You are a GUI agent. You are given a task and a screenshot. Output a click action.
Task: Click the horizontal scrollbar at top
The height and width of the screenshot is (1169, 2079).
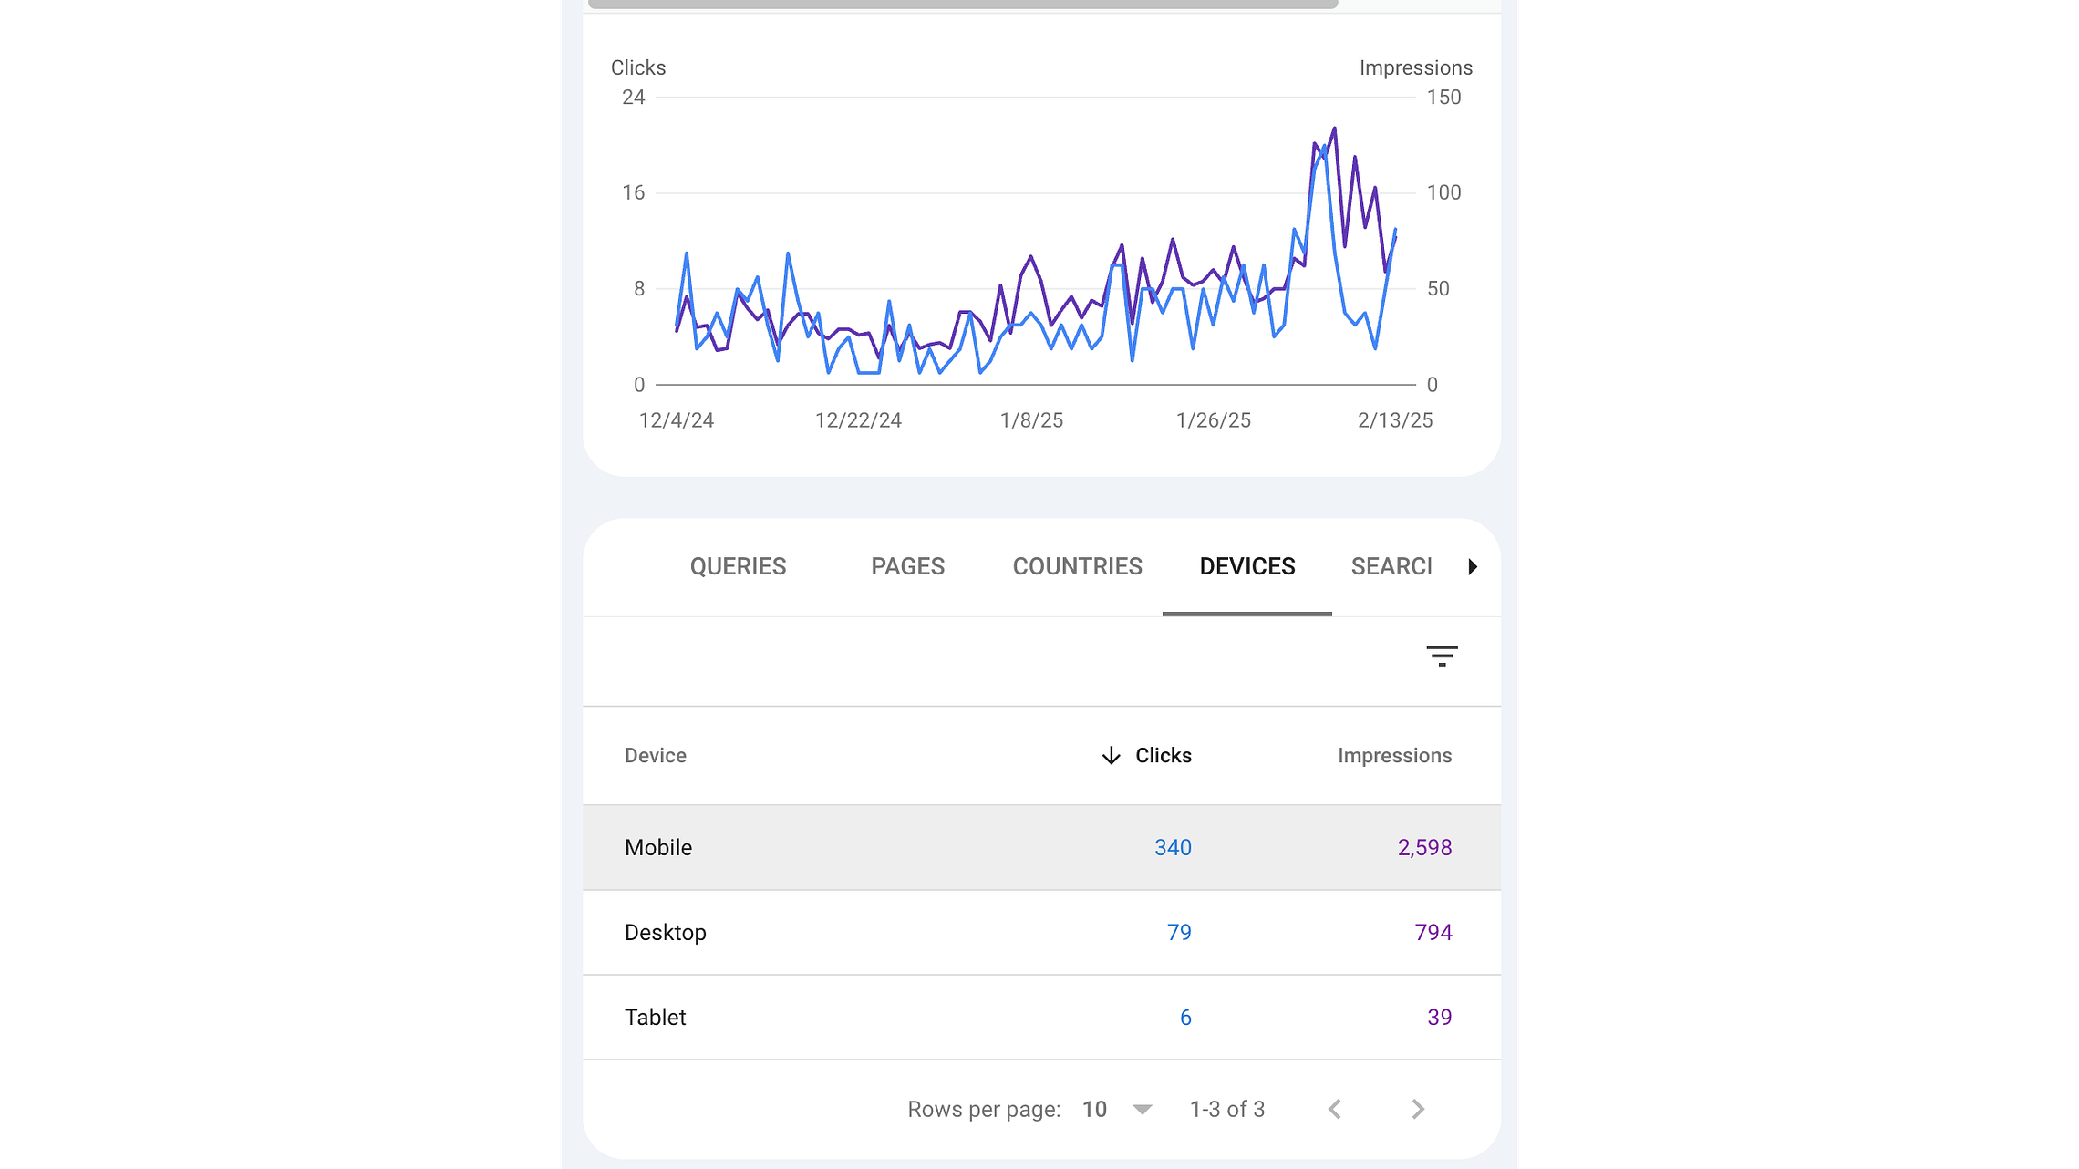point(963,4)
